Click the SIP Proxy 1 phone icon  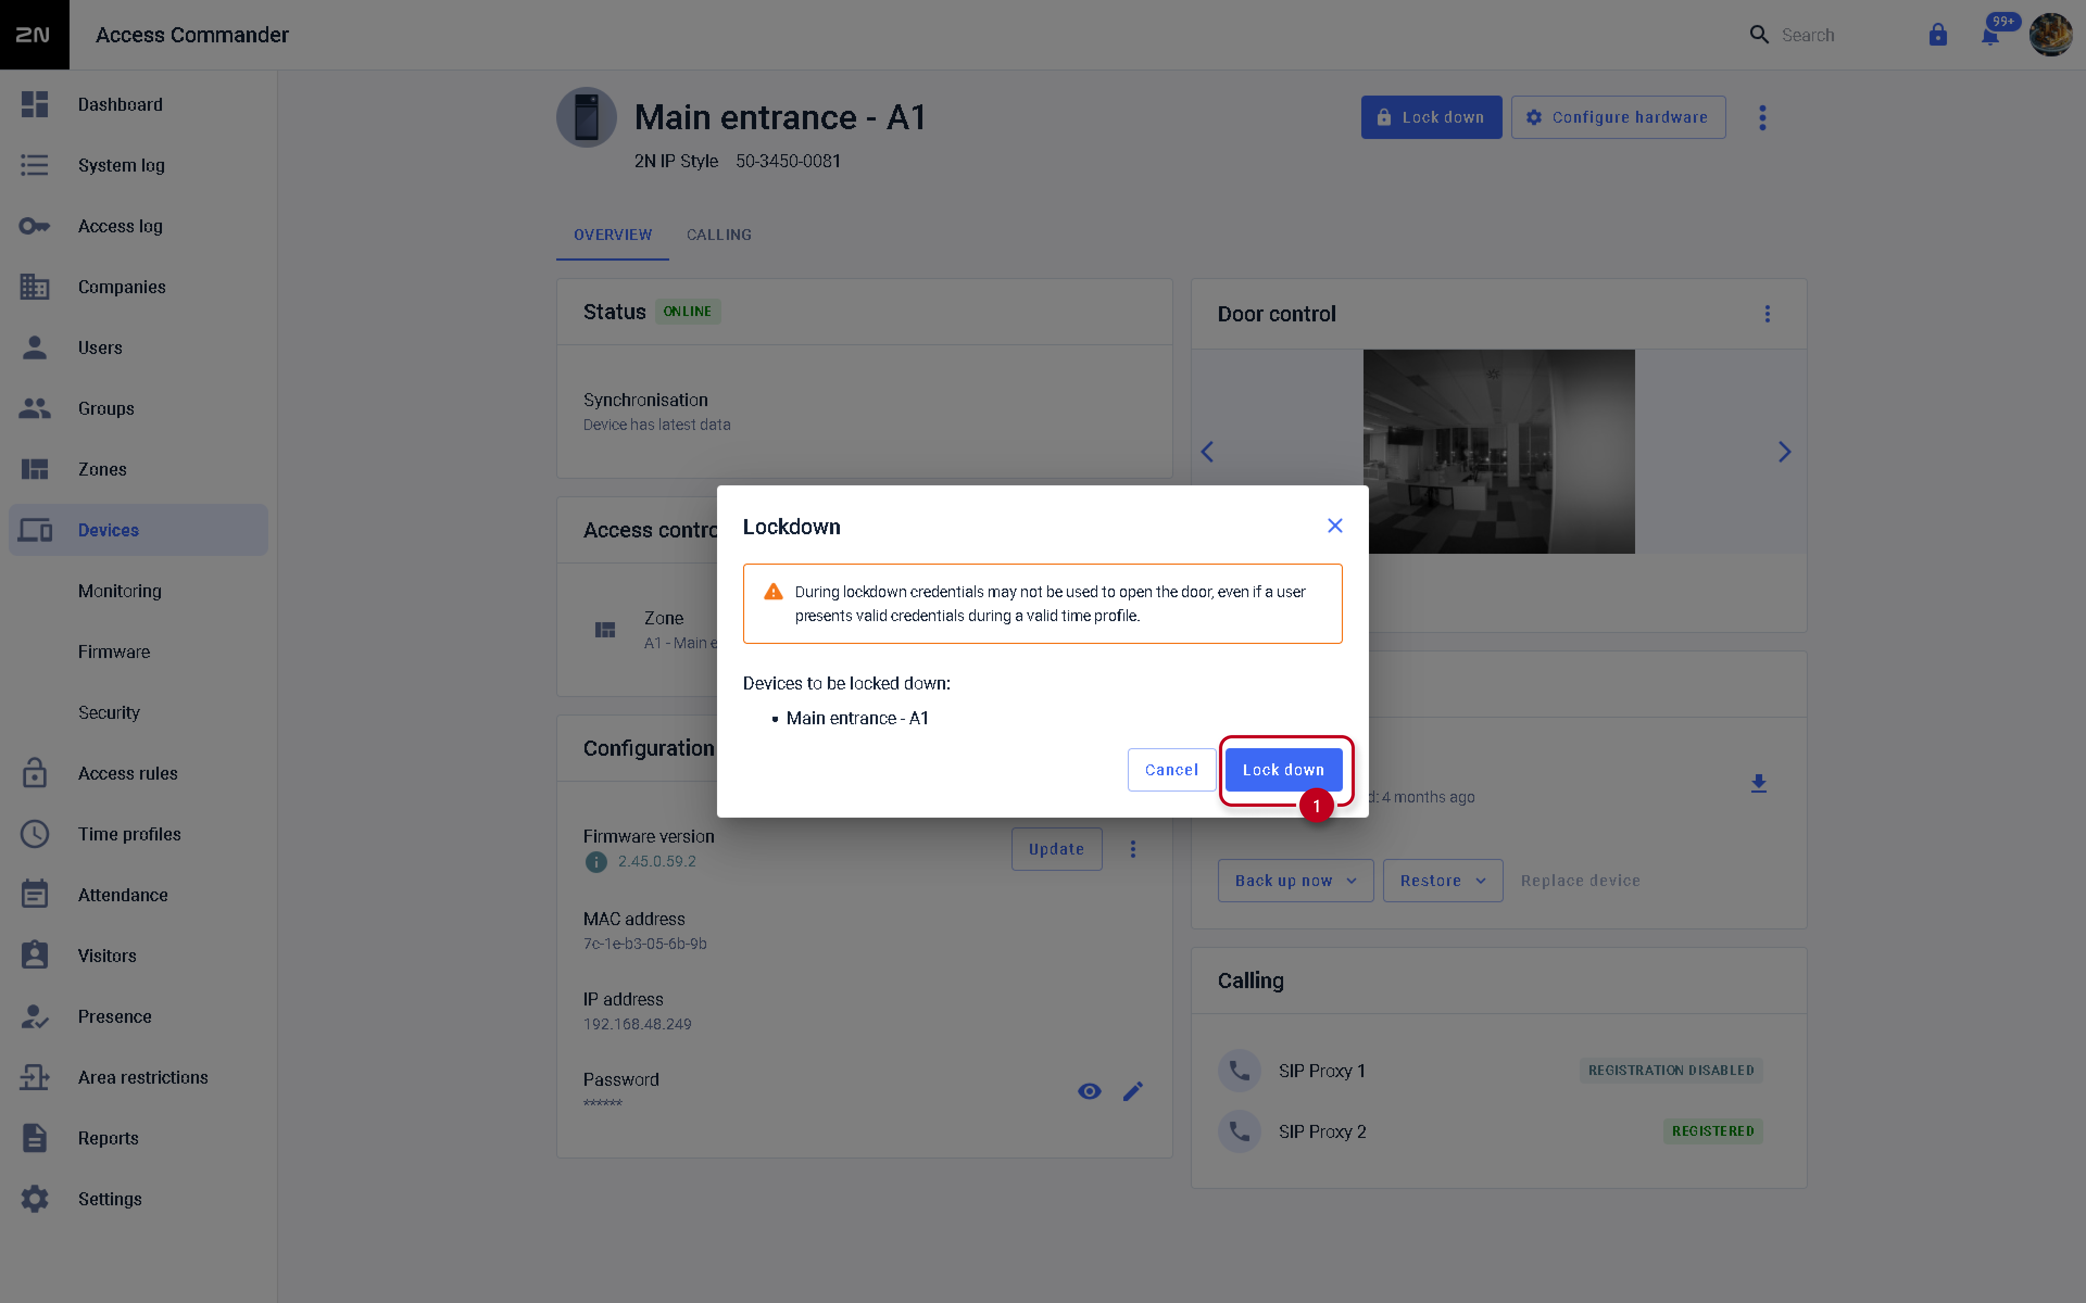[1240, 1070]
